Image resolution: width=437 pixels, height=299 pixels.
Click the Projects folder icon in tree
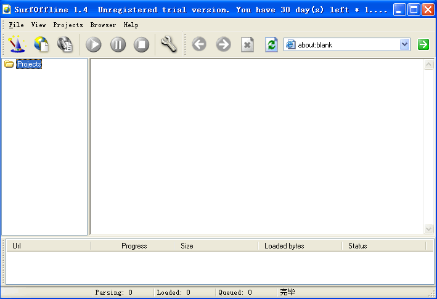pos(9,64)
